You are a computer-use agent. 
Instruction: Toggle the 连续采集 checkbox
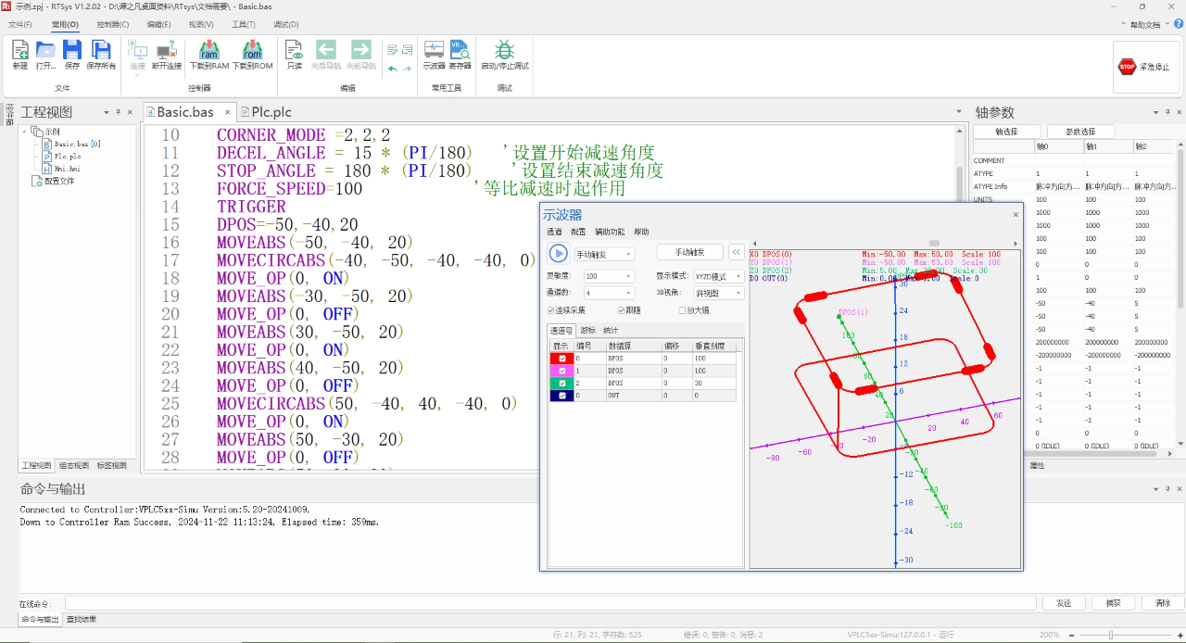551,310
